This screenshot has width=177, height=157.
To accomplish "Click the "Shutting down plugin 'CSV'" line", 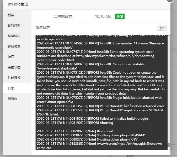I will [x=88, y=139].
